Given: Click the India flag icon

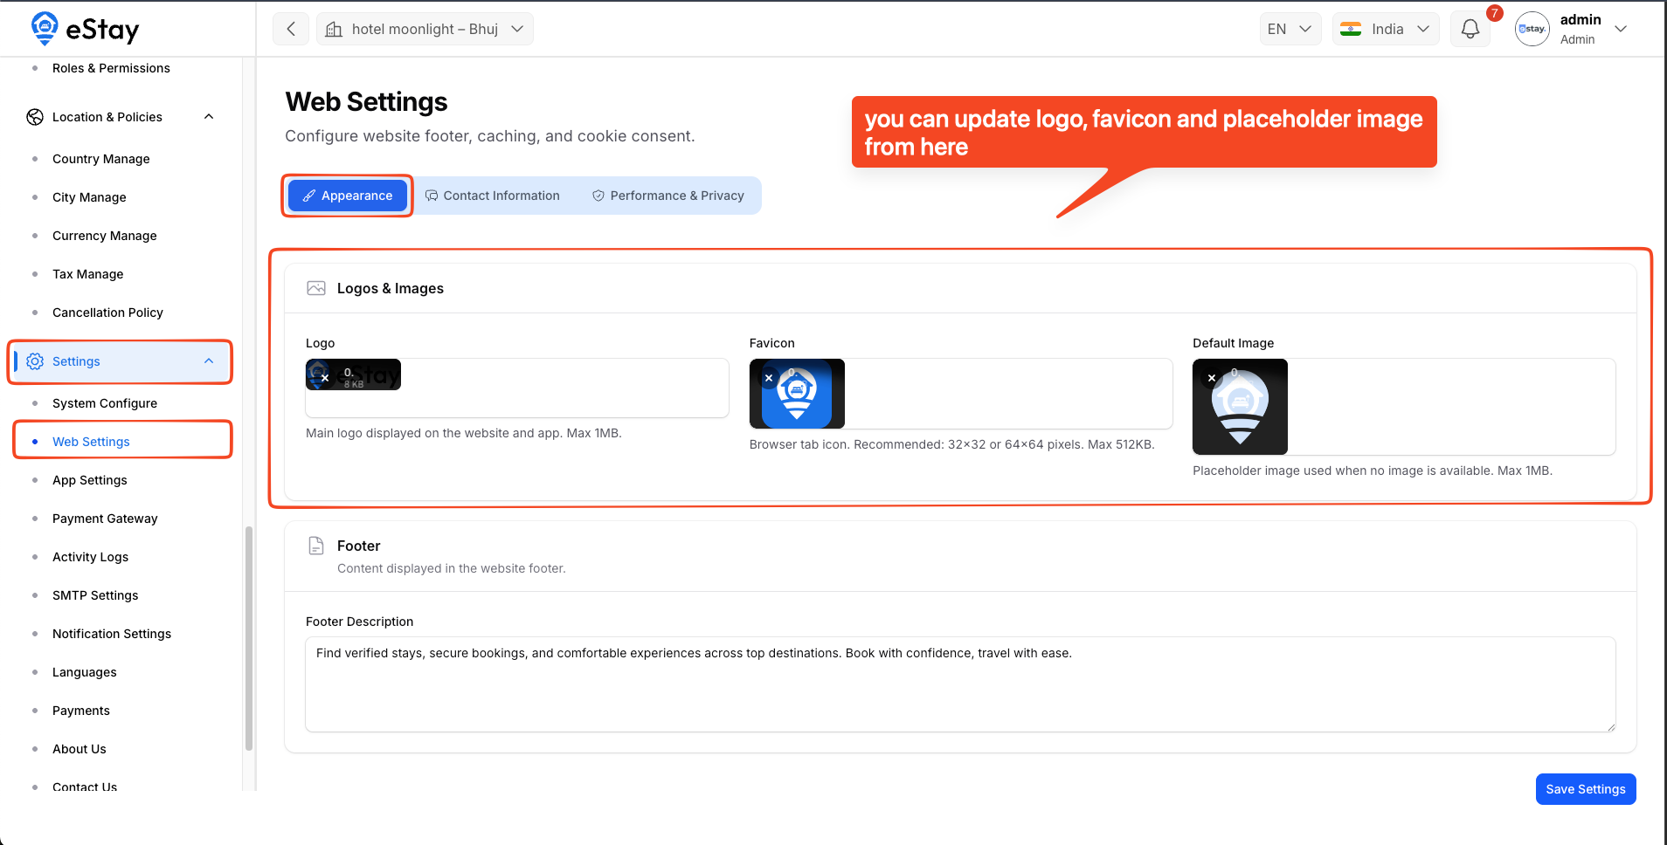Looking at the screenshot, I should (1351, 29).
